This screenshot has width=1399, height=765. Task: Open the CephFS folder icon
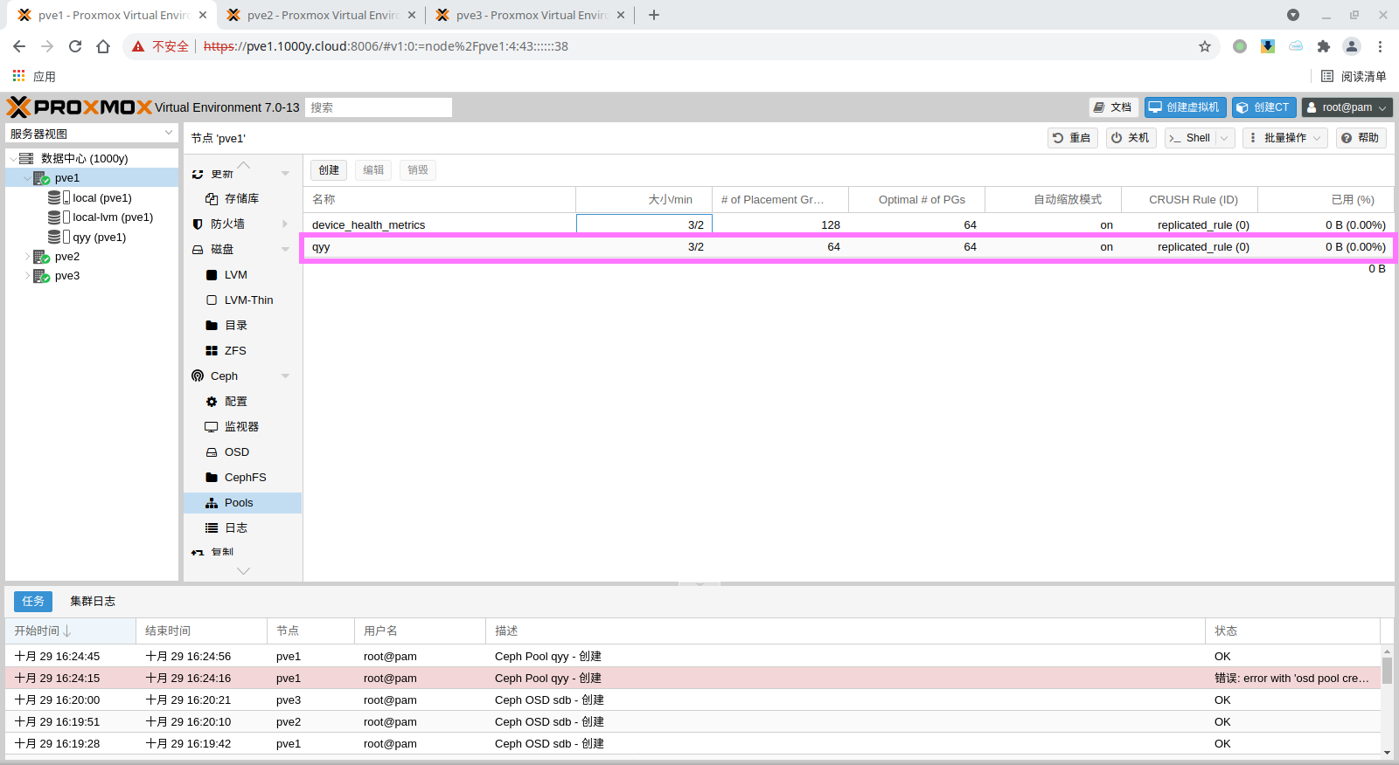pos(212,478)
